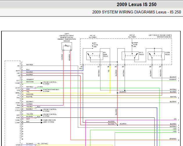Click the COMPUTER DATA LINES SYSTEM reference
The width and height of the screenshot is (183, 146).
point(49,121)
